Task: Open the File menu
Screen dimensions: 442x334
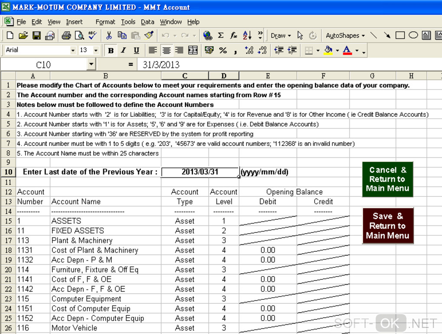Action: pos(21,22)
